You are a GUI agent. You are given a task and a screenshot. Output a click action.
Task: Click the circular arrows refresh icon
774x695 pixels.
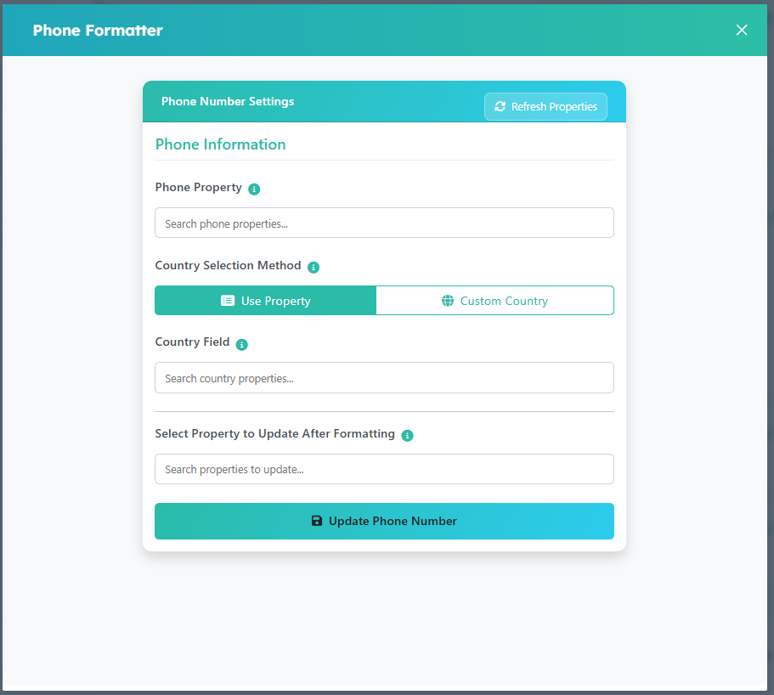pos(500,107)
